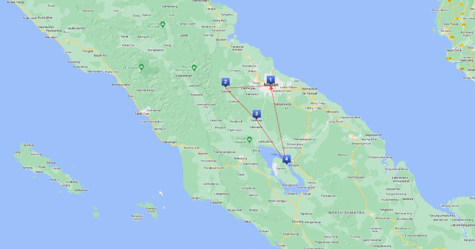Select the Mount Sibuatan mountain icon
The height and width of the screenshot is (249, 475).
pyautogui.click(x=250, y=139)
